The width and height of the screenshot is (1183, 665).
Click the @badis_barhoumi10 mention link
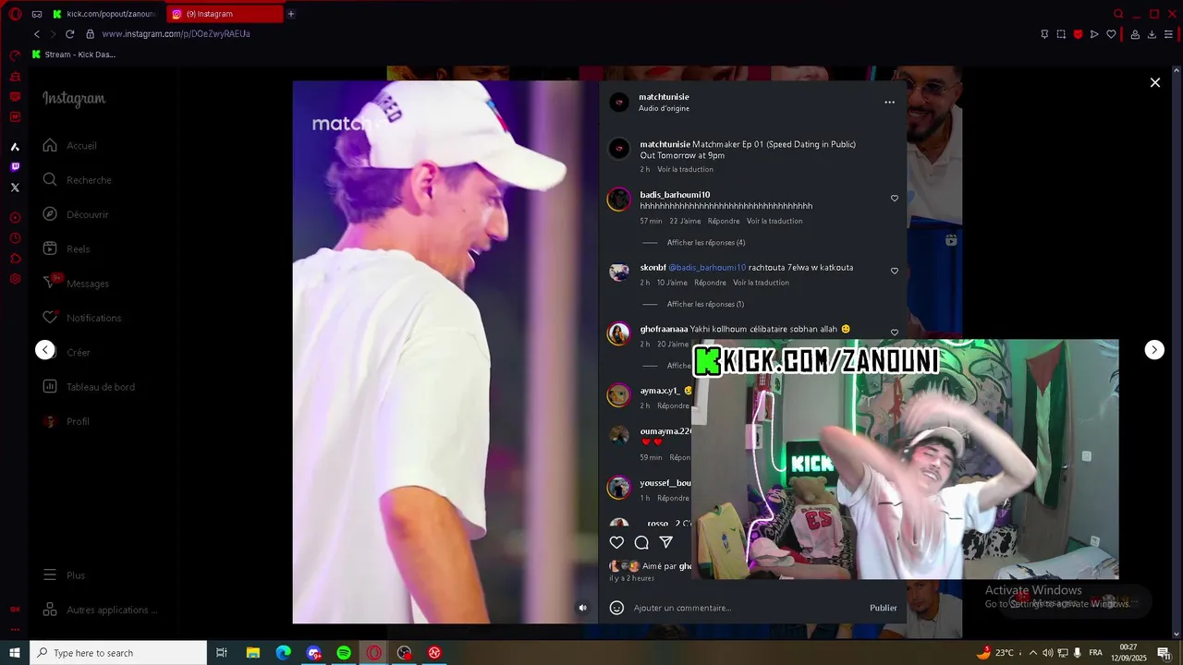point(707,268)
